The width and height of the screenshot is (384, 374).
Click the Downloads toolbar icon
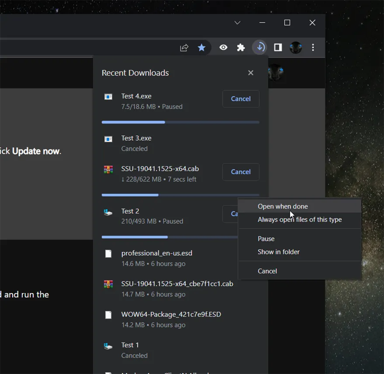260,47
